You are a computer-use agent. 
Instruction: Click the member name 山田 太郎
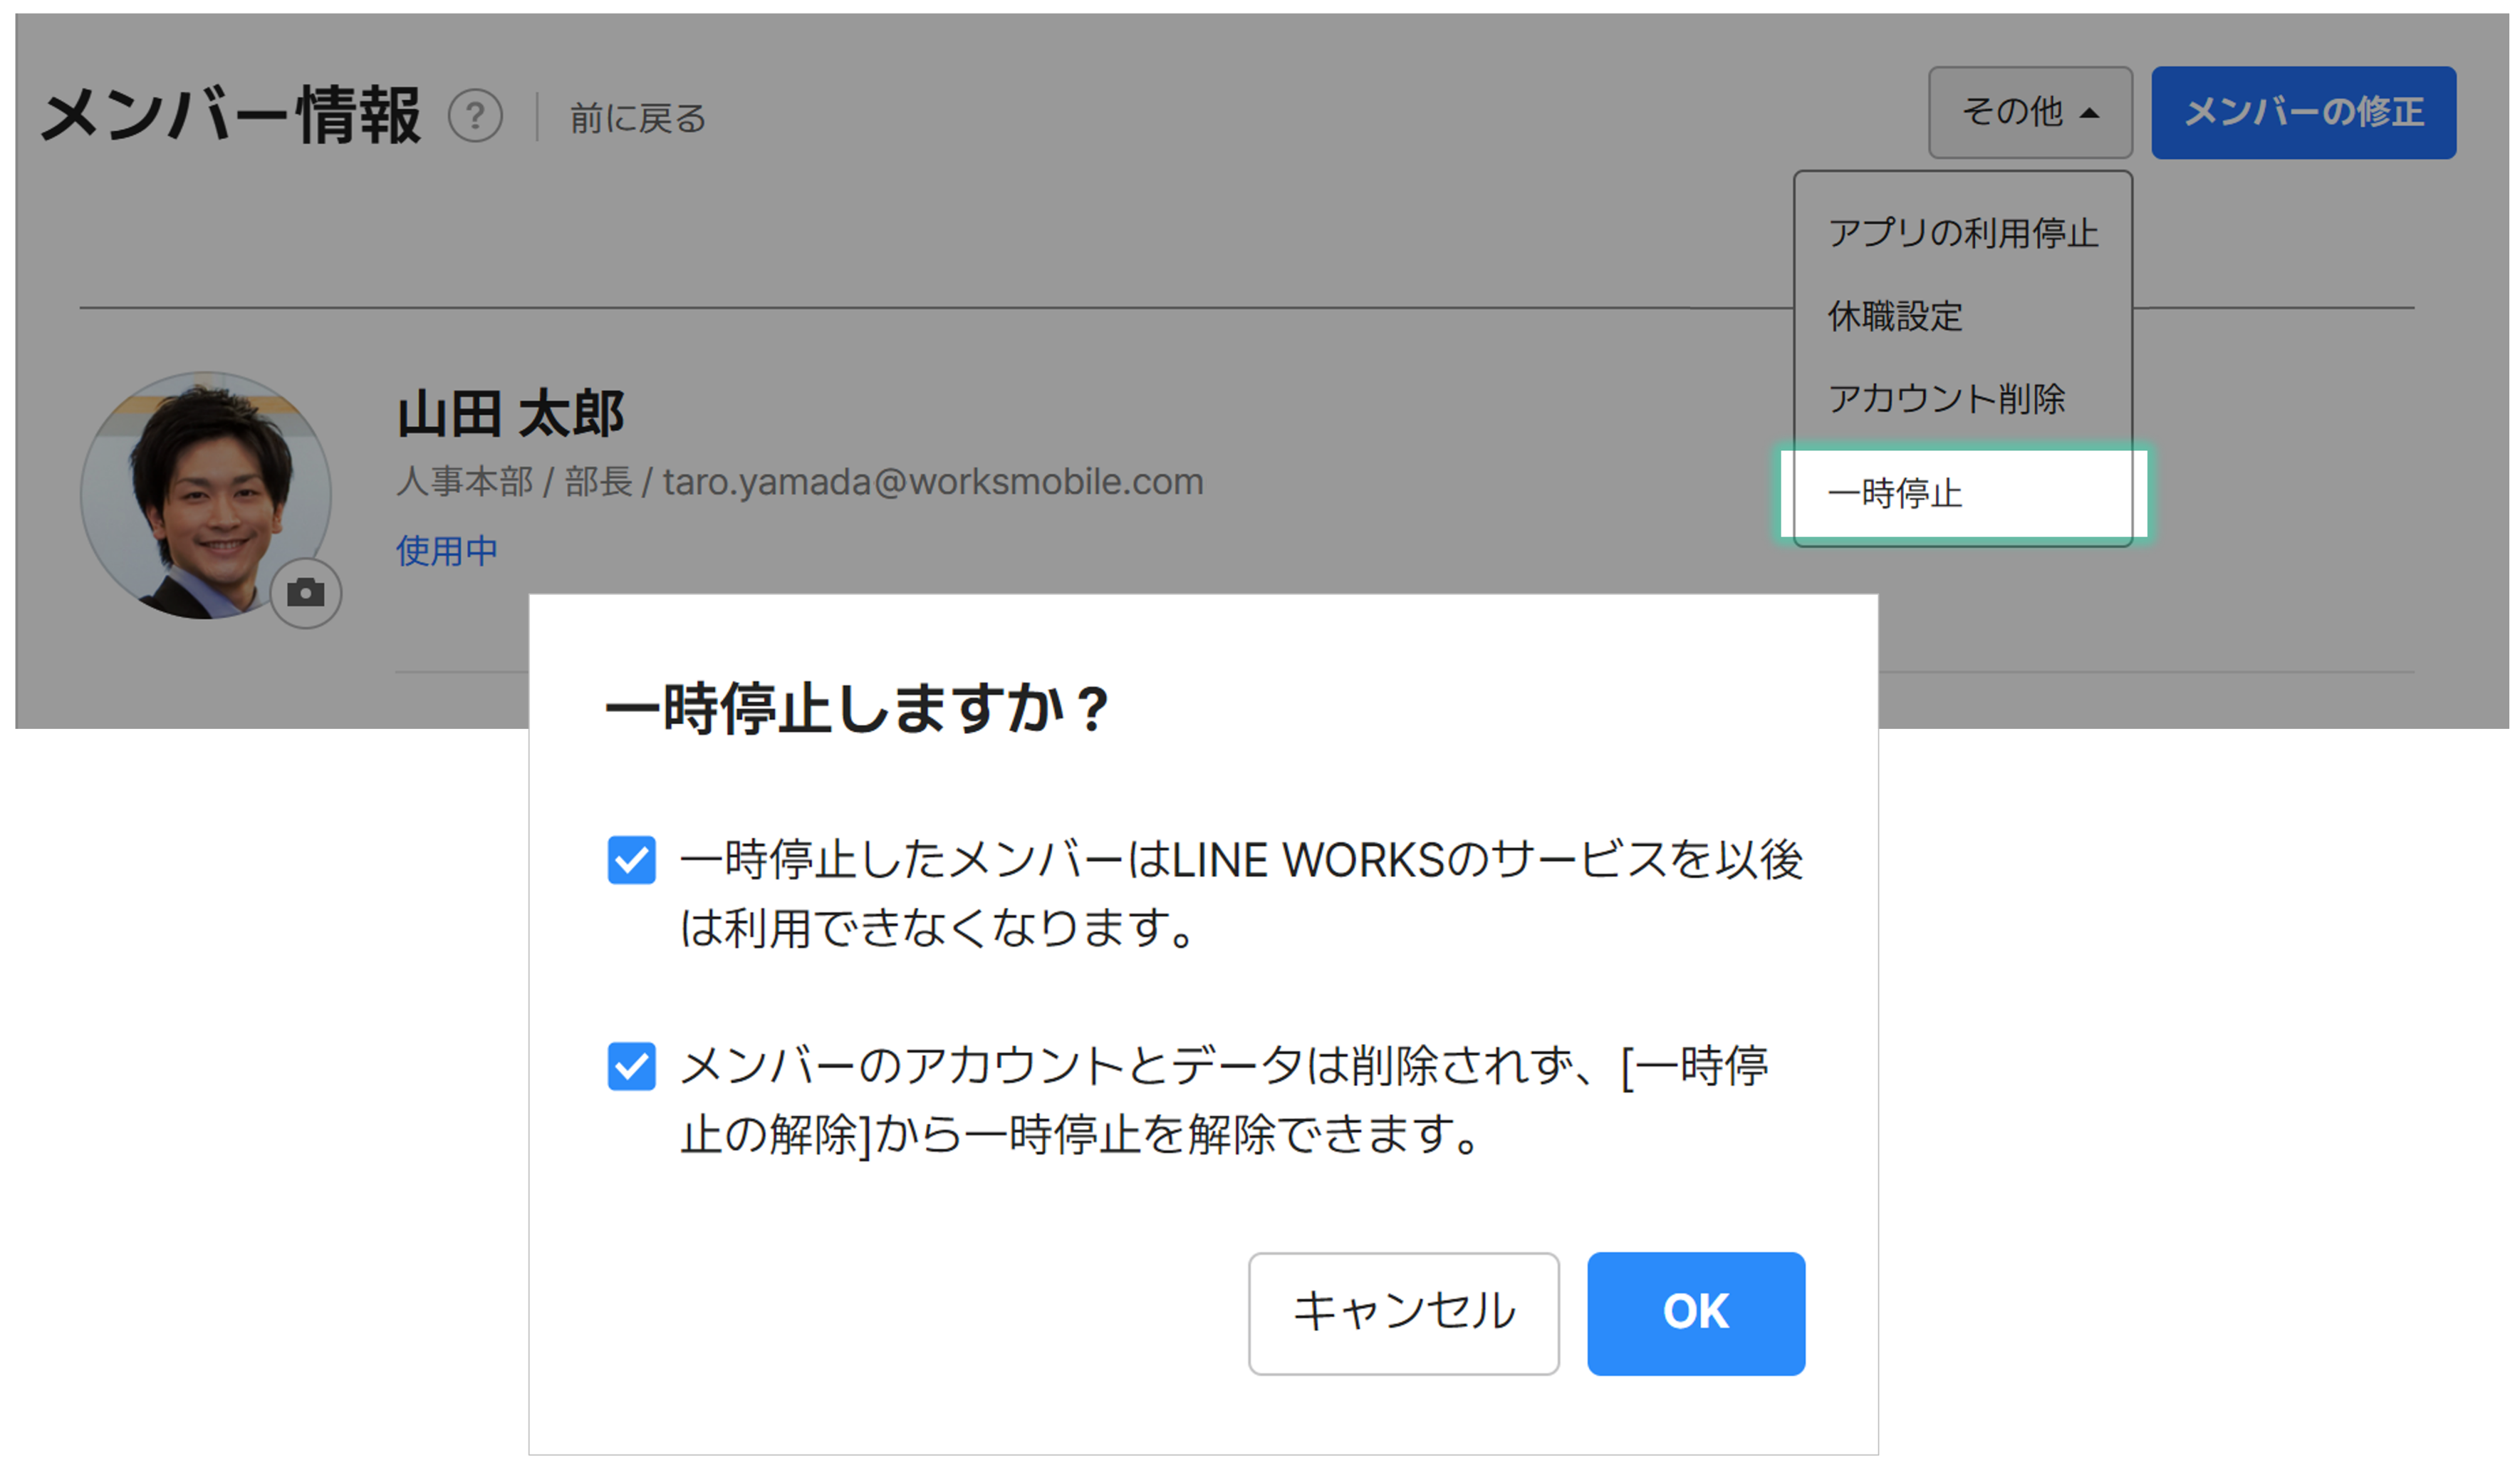point(510,414)
